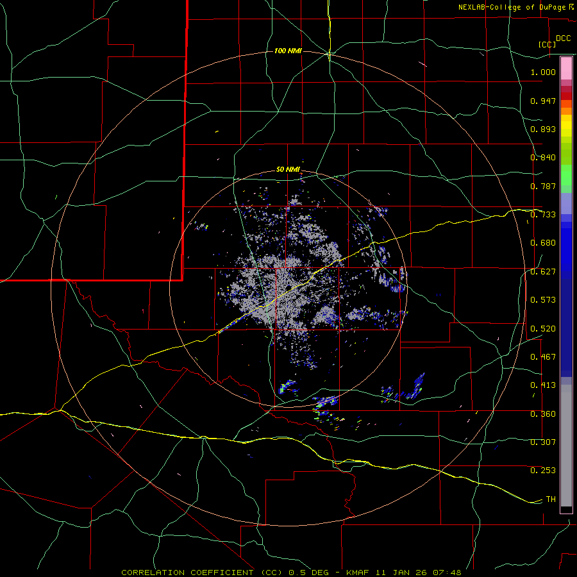Click the 0.307 legend value
Image resolution: width=577 pixels, height=577 pixels.
click(x=543, y=442)
